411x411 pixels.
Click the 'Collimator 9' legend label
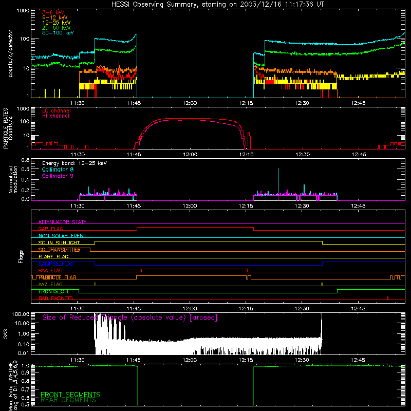(58, 176)
